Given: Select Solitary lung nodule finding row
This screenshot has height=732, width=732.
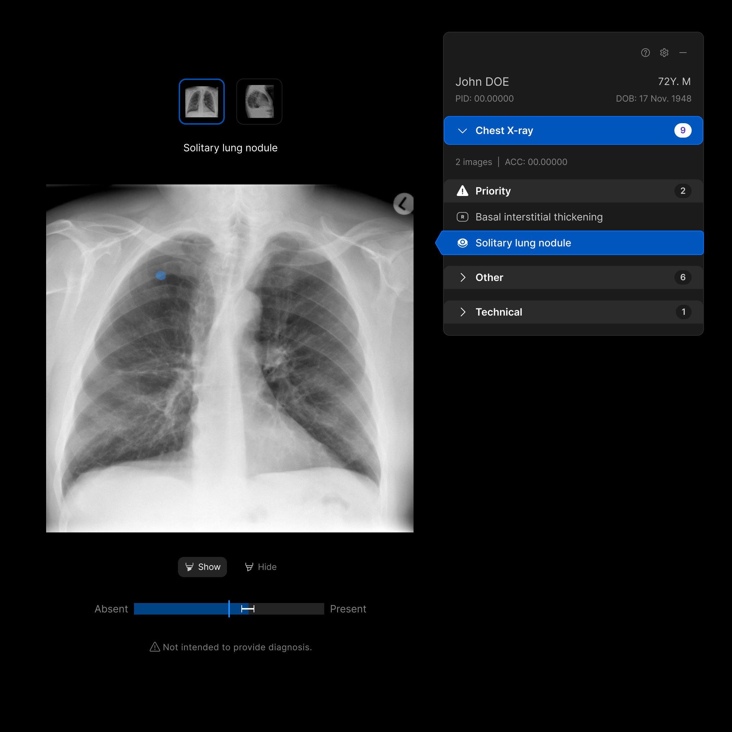Looking at the screenshot, I should point(523,243).
